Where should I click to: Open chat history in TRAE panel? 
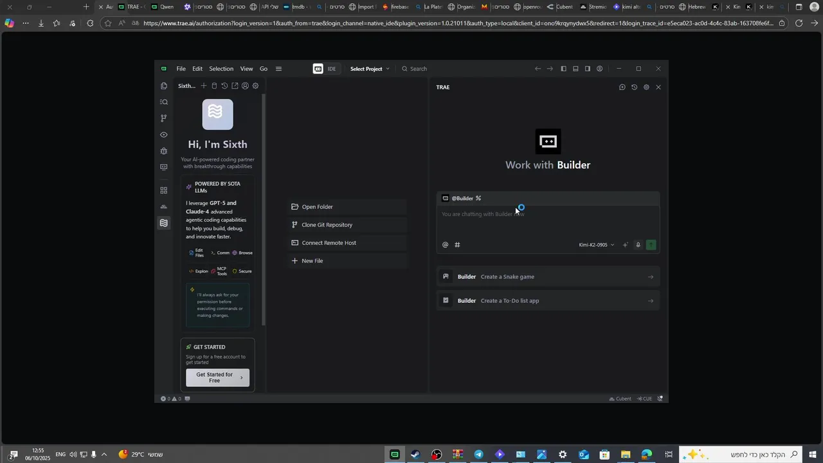634,87
